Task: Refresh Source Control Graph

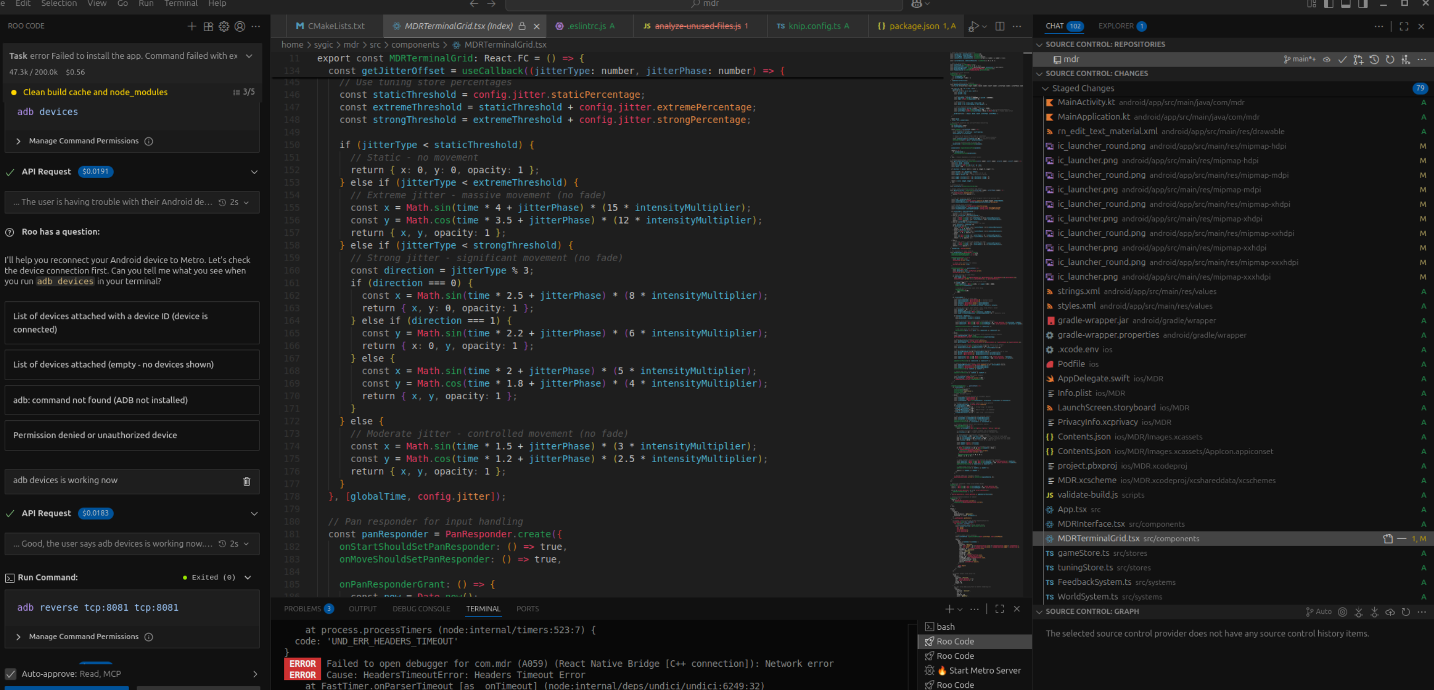Action: pyautogui.click(x=1405, y=611)
